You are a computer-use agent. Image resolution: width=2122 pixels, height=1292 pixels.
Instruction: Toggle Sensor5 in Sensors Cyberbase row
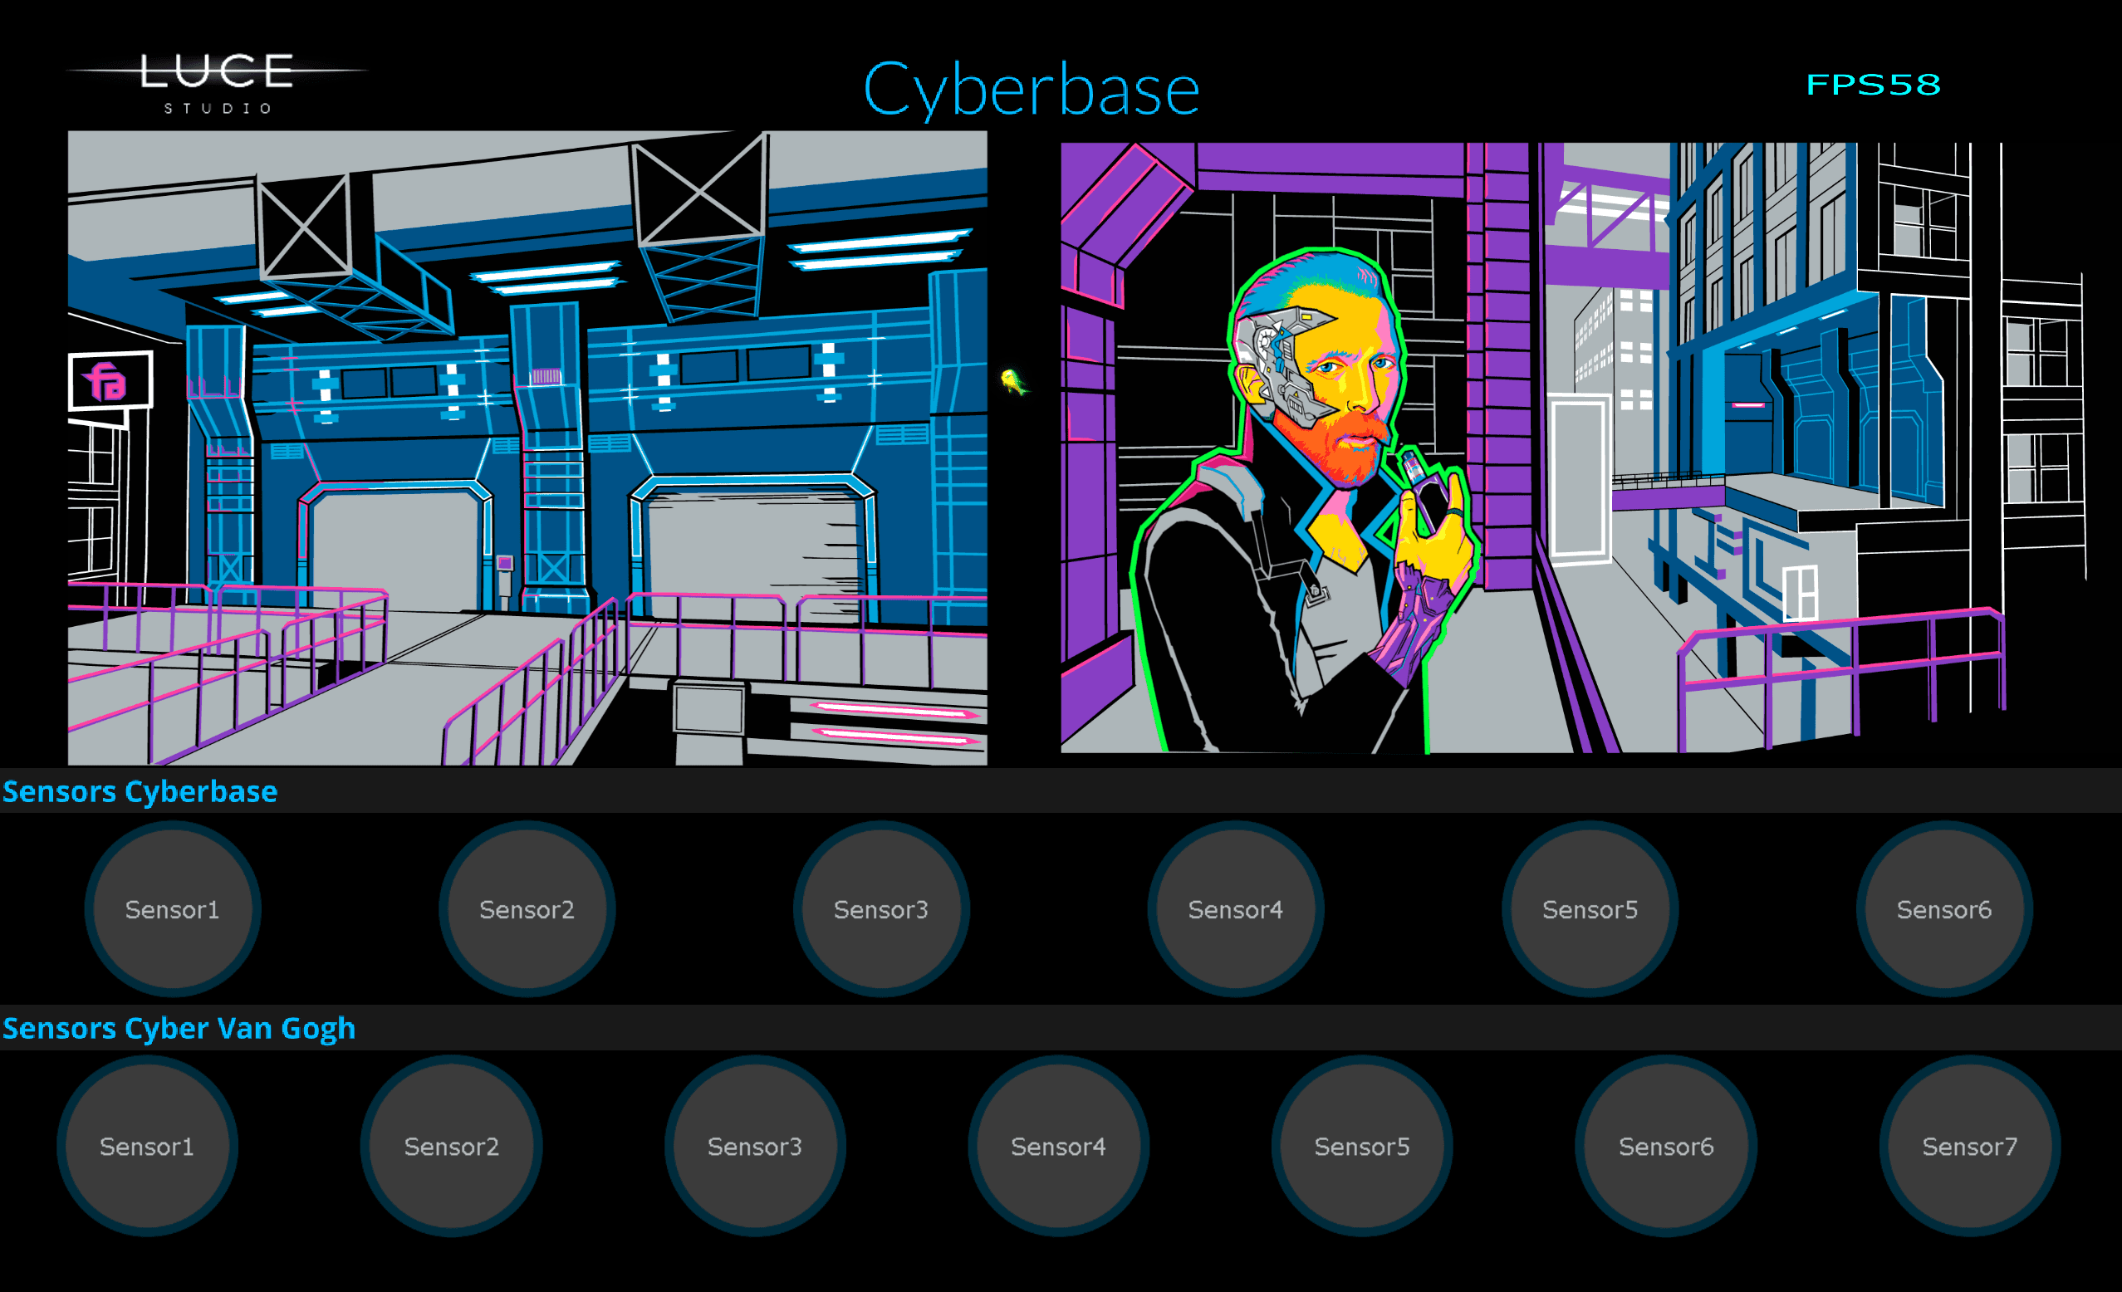(1590, 909)
